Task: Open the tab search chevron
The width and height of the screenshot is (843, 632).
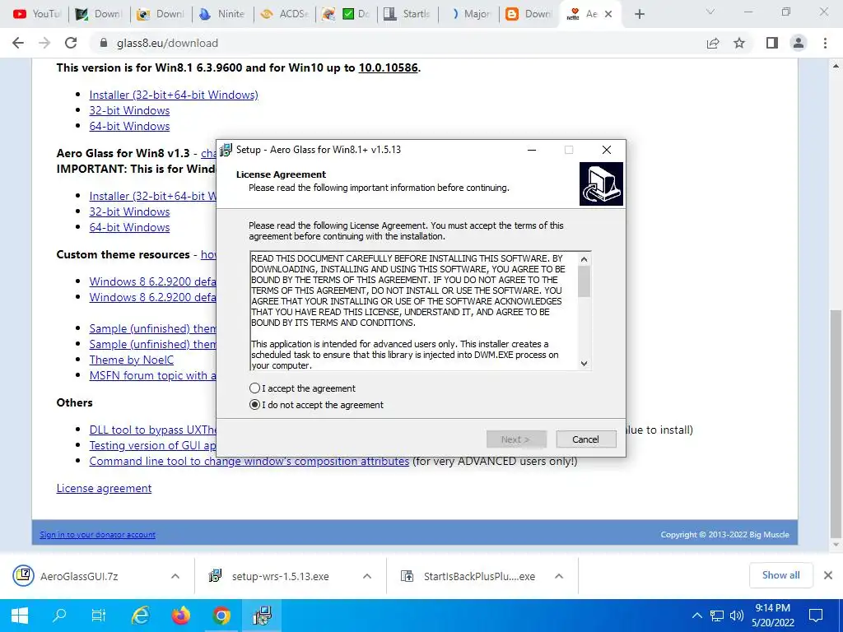Action: [x=710, y=12]
